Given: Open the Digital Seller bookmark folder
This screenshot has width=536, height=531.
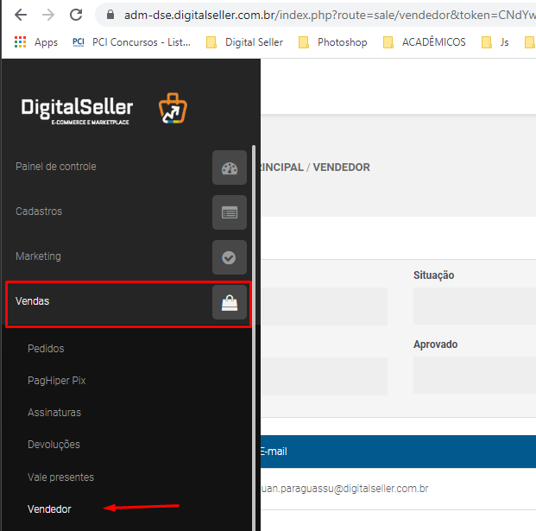Looking at the screenshot, I should tap(245, 42).
